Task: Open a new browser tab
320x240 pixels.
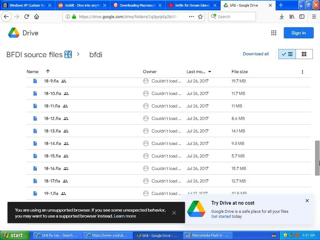Action: tap(281, 5)
